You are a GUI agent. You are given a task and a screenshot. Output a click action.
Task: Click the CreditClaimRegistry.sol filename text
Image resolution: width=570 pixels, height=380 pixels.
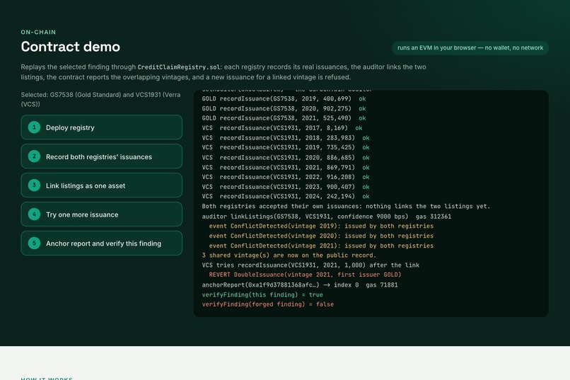click(179, 67)
